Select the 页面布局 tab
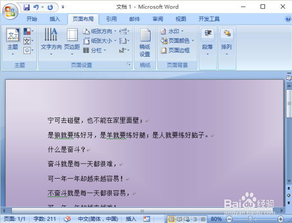 click(x=83, y=19)
